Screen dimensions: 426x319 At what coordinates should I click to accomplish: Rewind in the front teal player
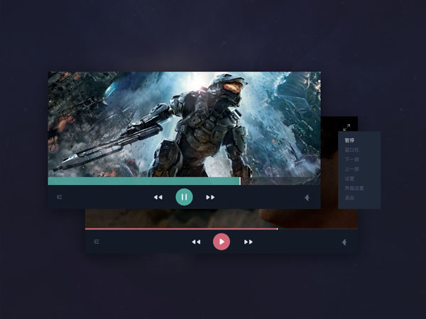158,197
